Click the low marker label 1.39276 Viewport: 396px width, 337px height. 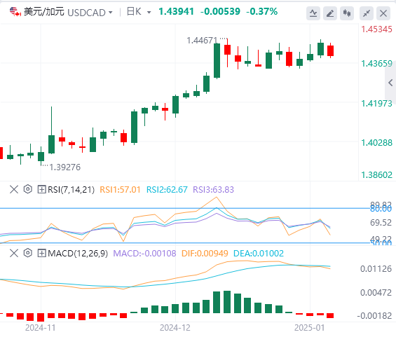(x=65, y=167)
